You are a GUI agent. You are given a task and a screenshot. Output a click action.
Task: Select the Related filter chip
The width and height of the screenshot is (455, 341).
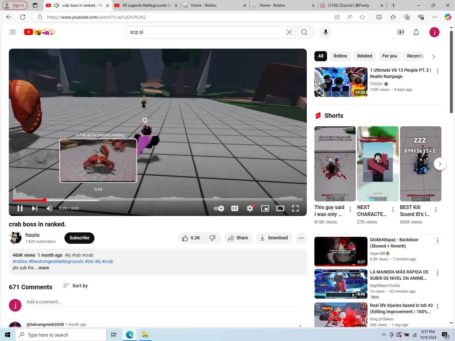[365, 56]
